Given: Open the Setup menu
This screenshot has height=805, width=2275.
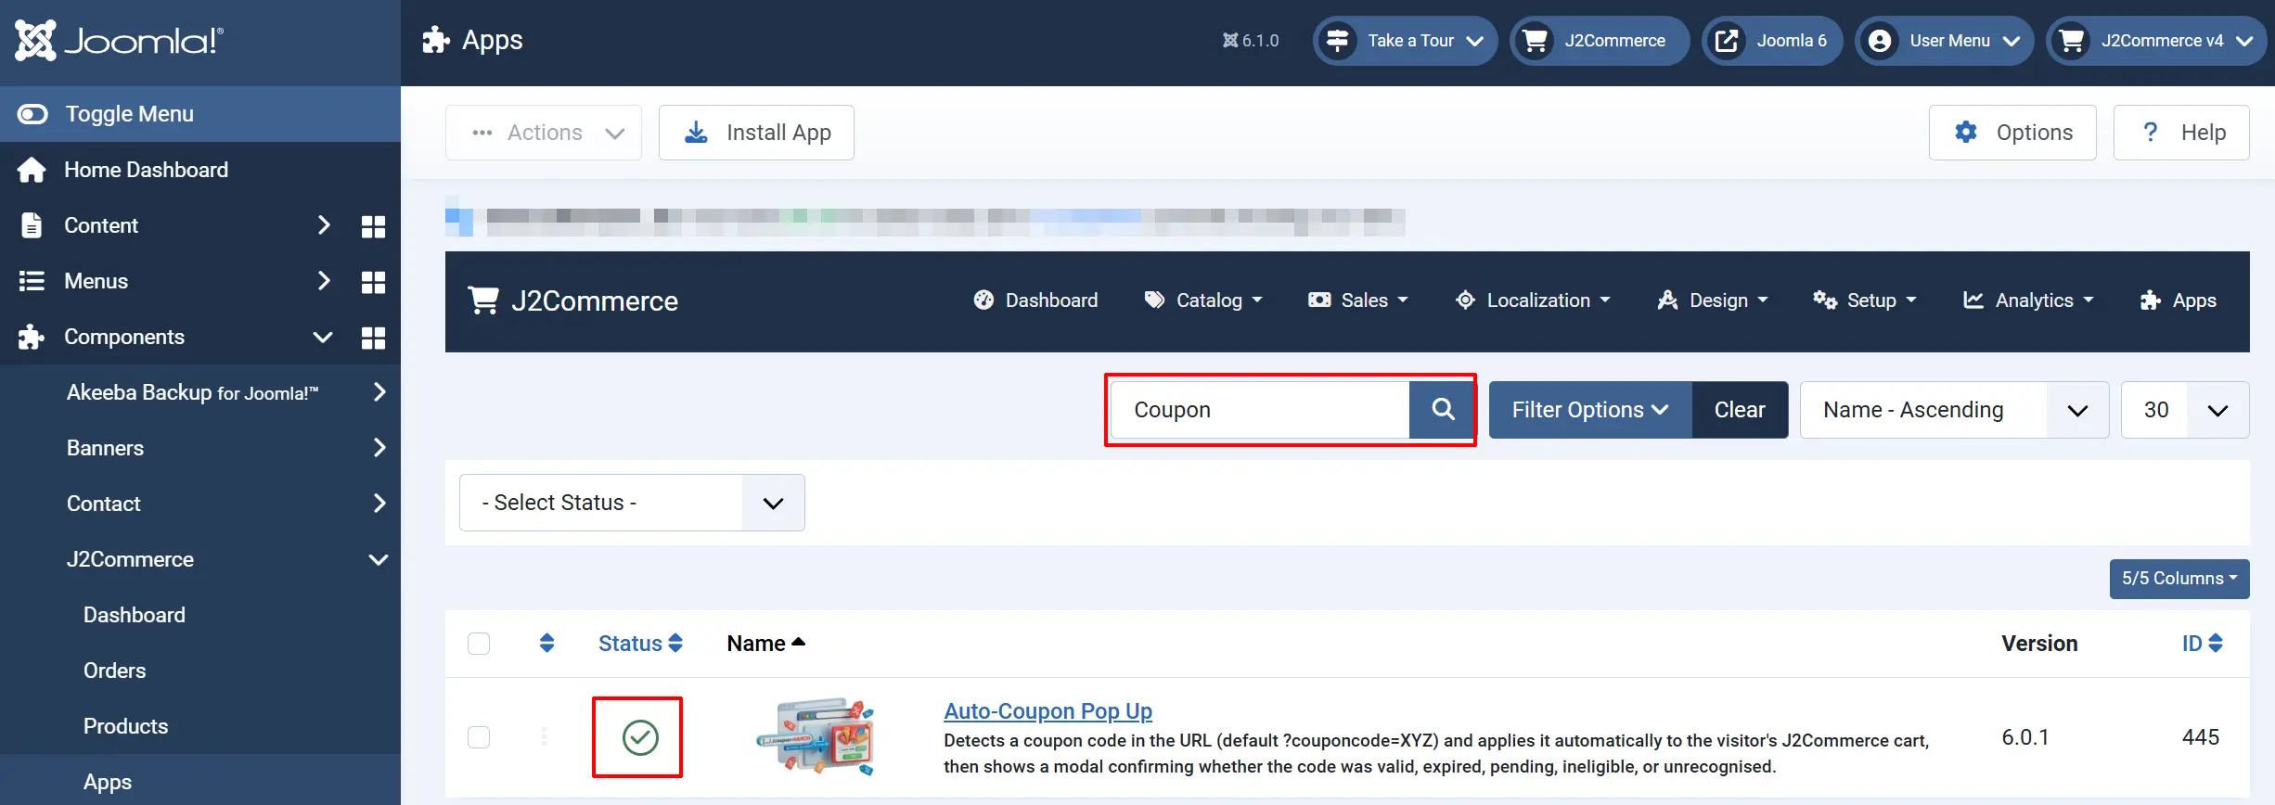Looking at the screenshot, I should click(1865, 300).
